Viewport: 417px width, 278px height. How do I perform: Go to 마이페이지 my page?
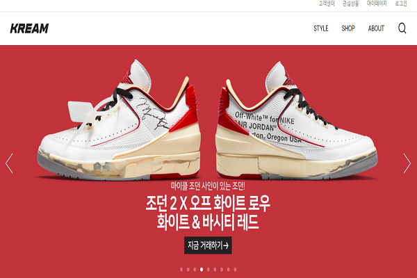point(377,3)
